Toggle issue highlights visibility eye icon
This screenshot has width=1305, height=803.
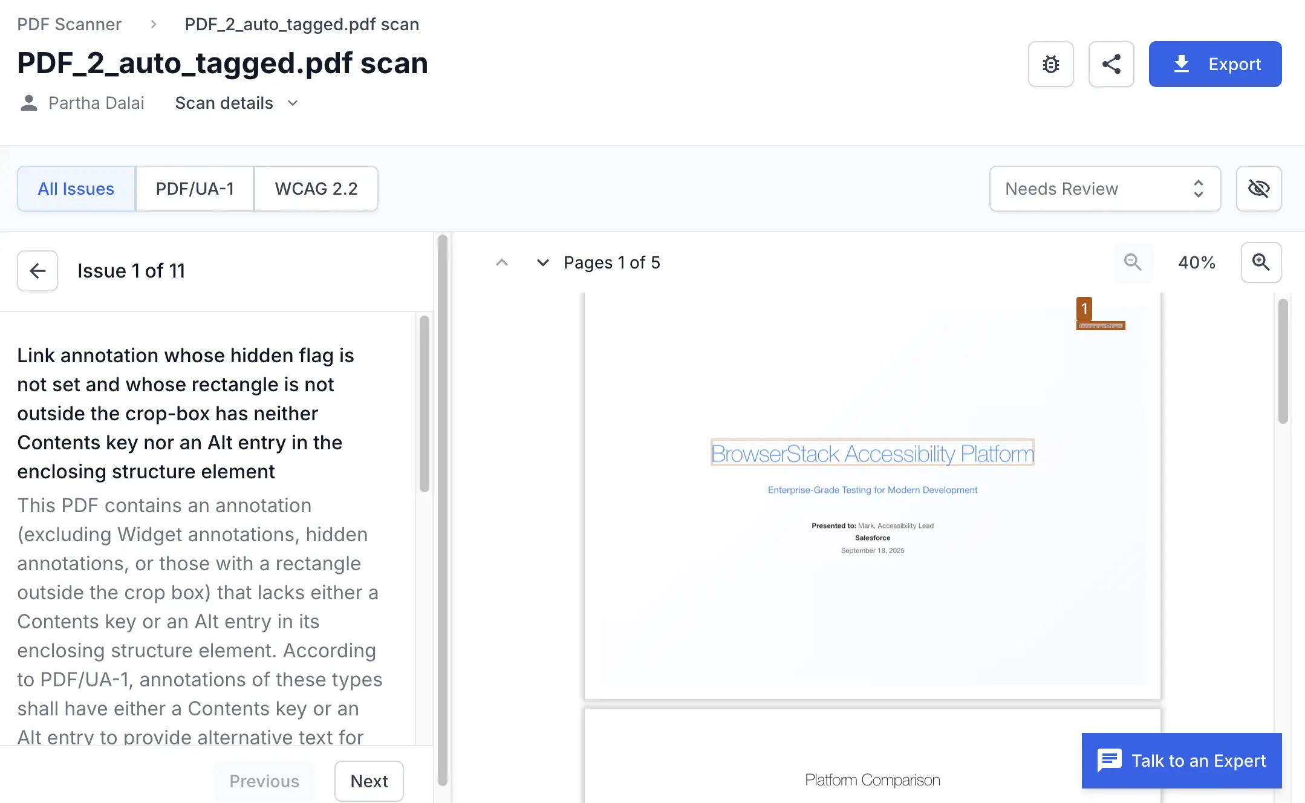[1258, 189]
